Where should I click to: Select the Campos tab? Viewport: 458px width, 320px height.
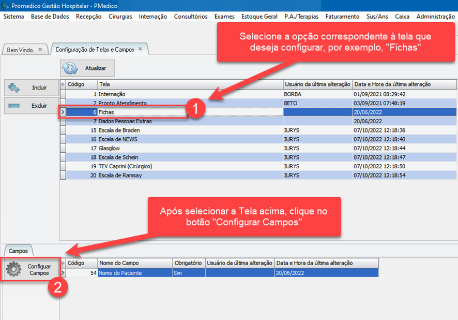pyautogui.click(x=18, y=251)
